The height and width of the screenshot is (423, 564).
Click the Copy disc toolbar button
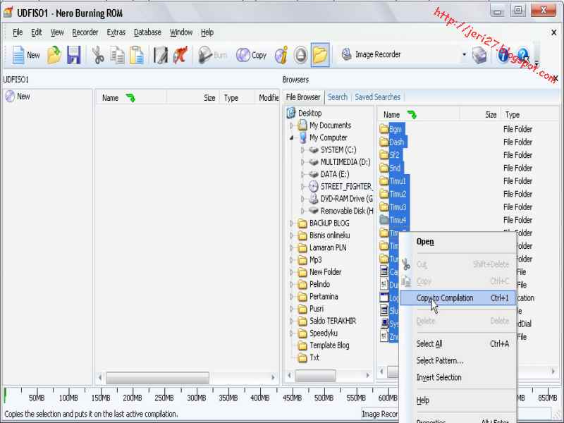click(252, 55)
